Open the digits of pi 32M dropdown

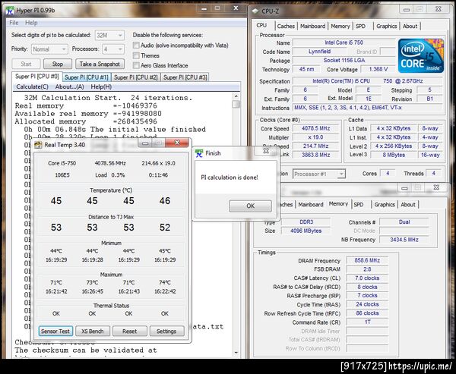pos(109,35)
